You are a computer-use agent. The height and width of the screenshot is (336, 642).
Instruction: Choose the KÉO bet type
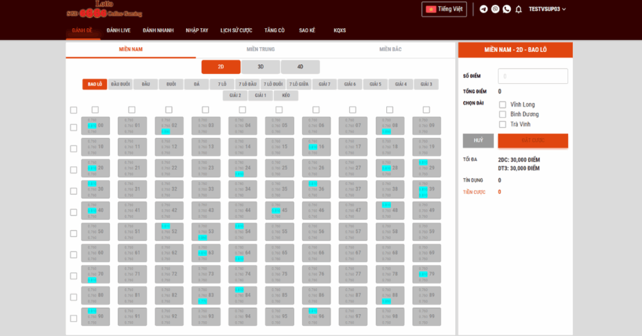coord(286,95)
